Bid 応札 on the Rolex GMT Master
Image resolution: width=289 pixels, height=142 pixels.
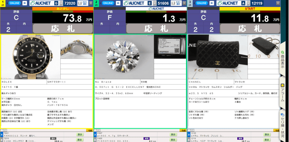pyautogui.click(x=63, y=28)
